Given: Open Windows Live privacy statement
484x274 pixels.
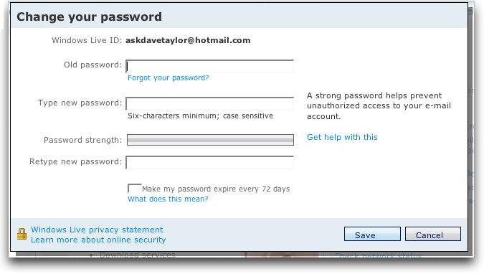Looking at the screenshot, I should [97, 230].
